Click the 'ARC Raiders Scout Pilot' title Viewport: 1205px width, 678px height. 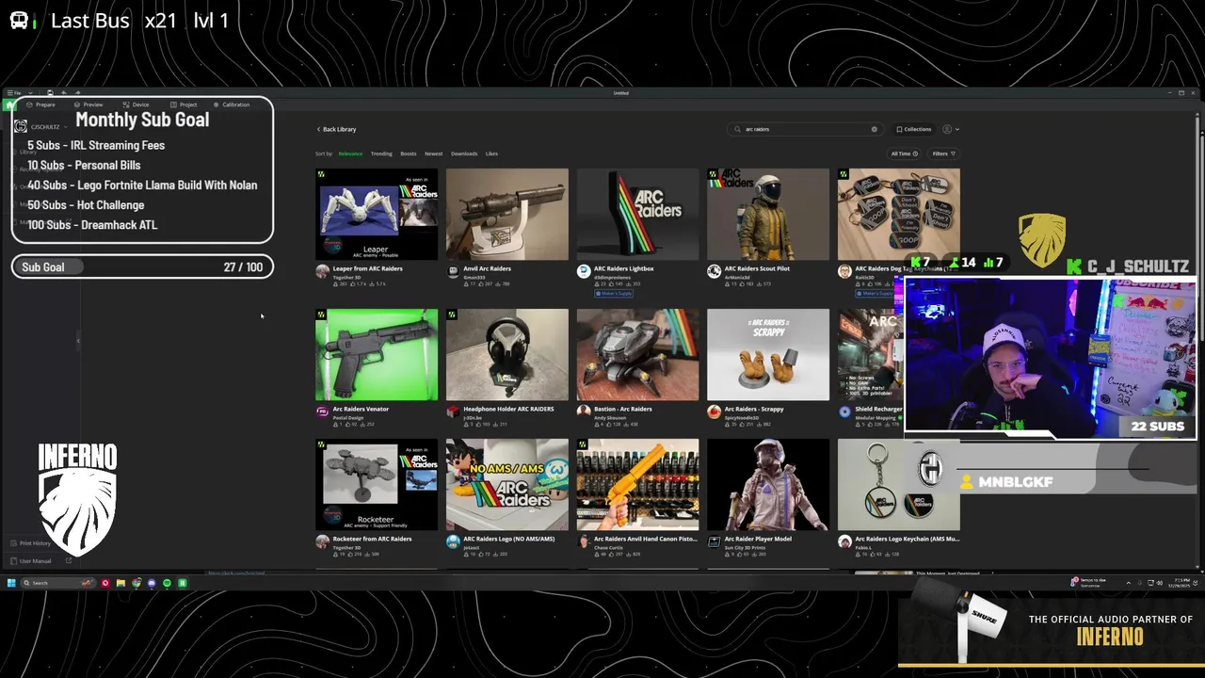coord(757,268)
